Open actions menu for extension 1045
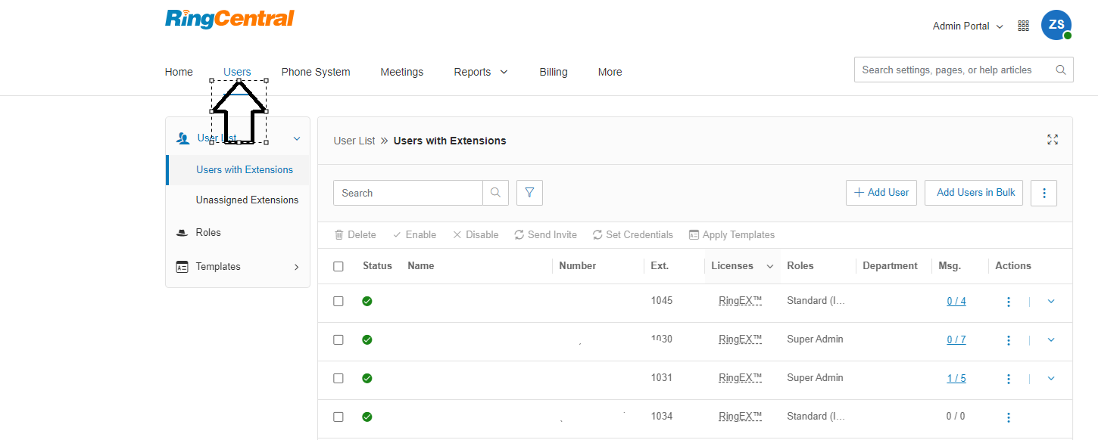Screen dimensions: 1098x440 click(x=1008, y=302)
